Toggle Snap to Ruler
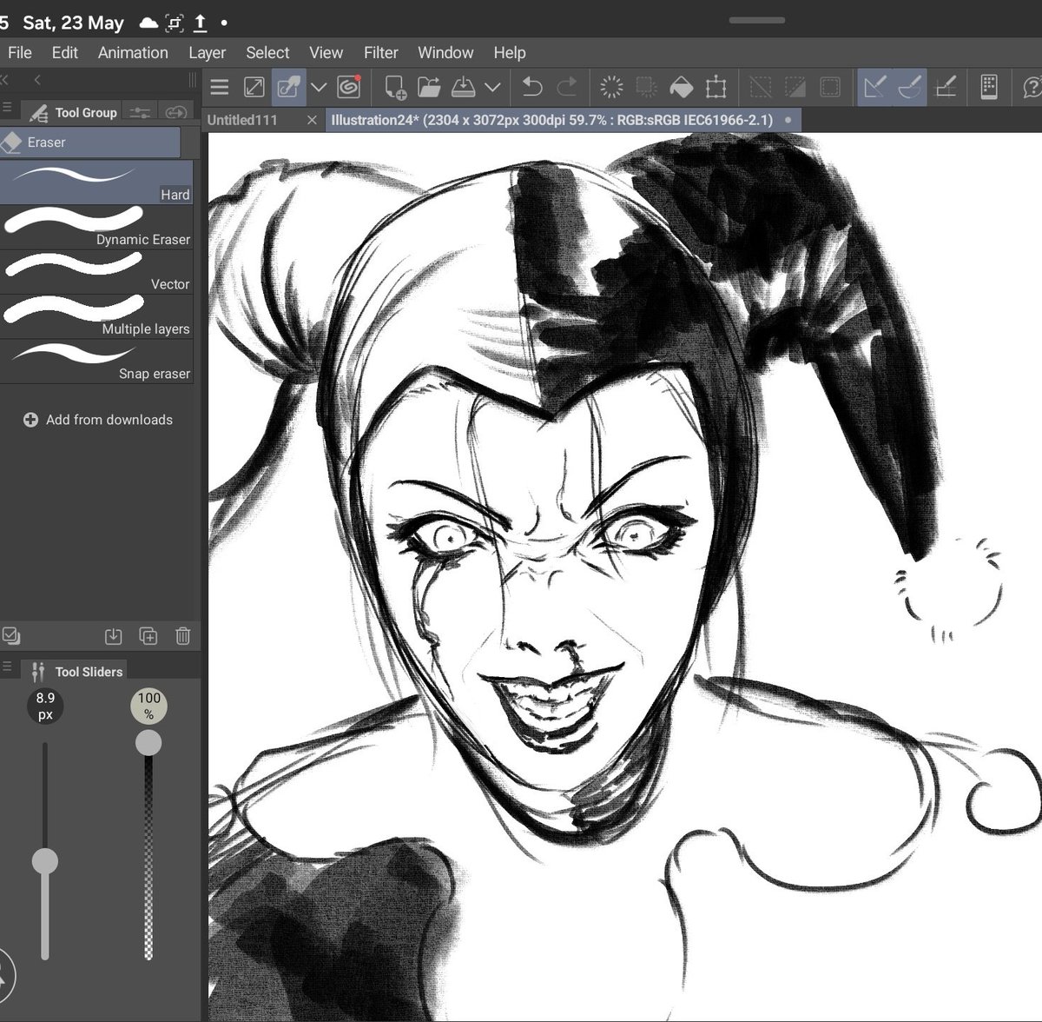The height and width of the screenshot is (1022, 1042). click(x=875, y=87)
